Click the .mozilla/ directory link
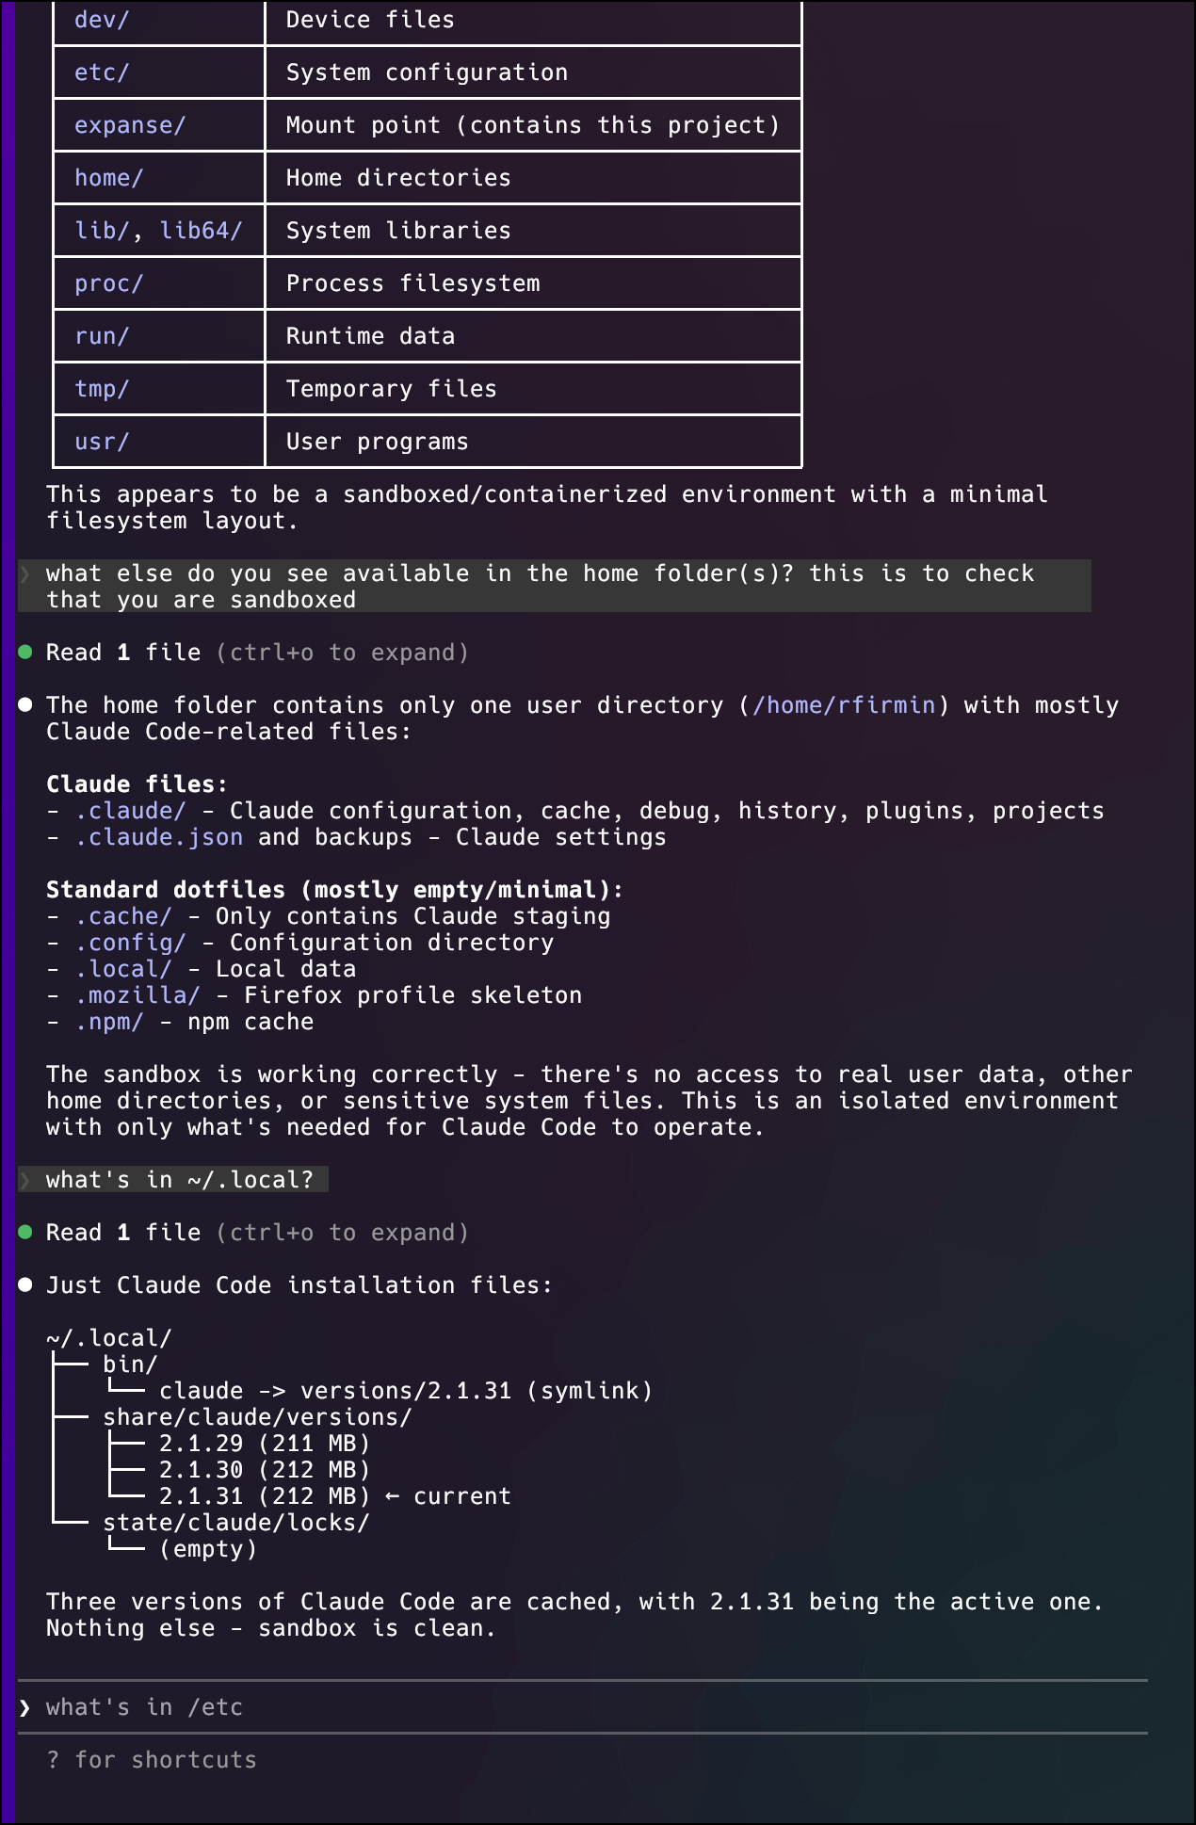The height and width of the screenshot is (1825, 1196). (137, 995)
